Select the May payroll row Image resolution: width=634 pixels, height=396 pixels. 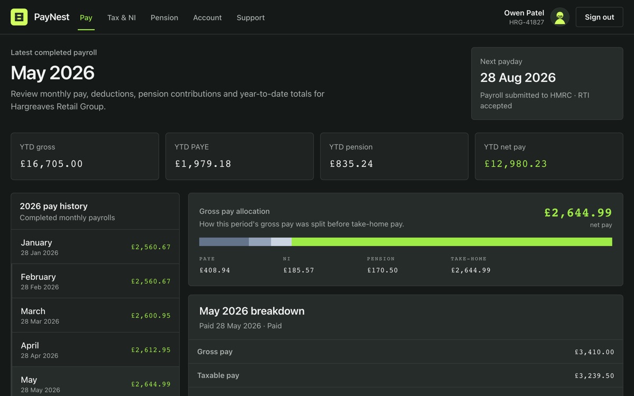pyautogui.click(x=95, y=382)
